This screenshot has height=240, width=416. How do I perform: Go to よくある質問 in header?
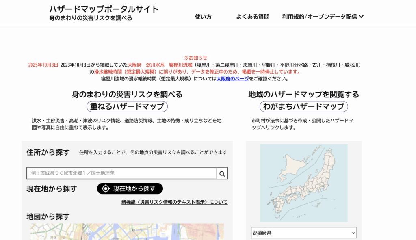252,17
